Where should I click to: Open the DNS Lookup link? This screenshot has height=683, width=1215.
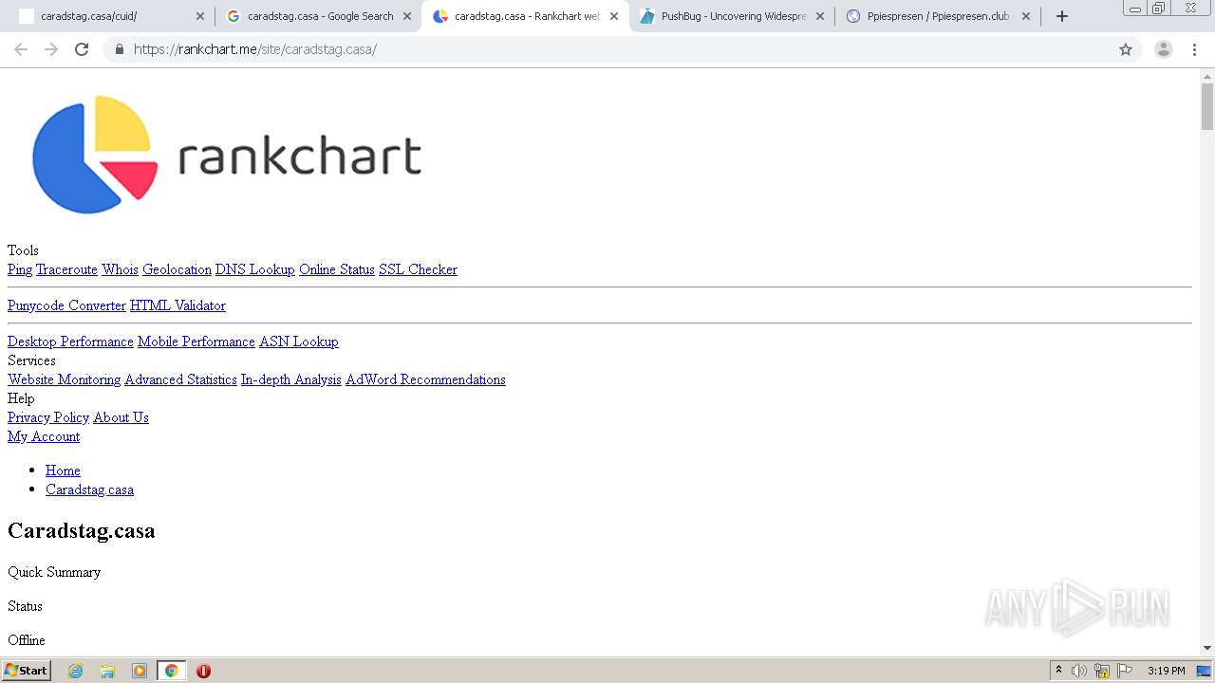pos(255,269)
